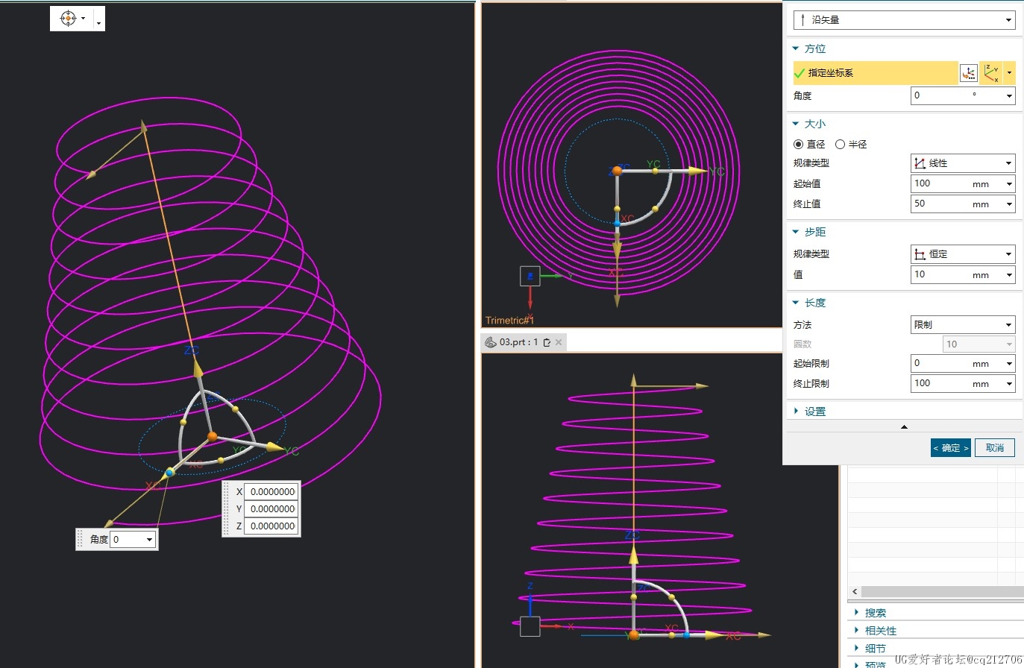Click the YC arrow handle in top view
The image size is (1024, 668).
click(x=697, y=171)
